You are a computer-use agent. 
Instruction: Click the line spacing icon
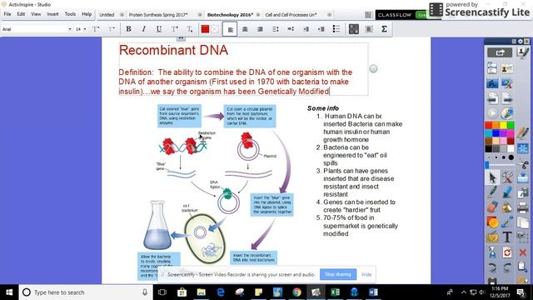point(276,29)
